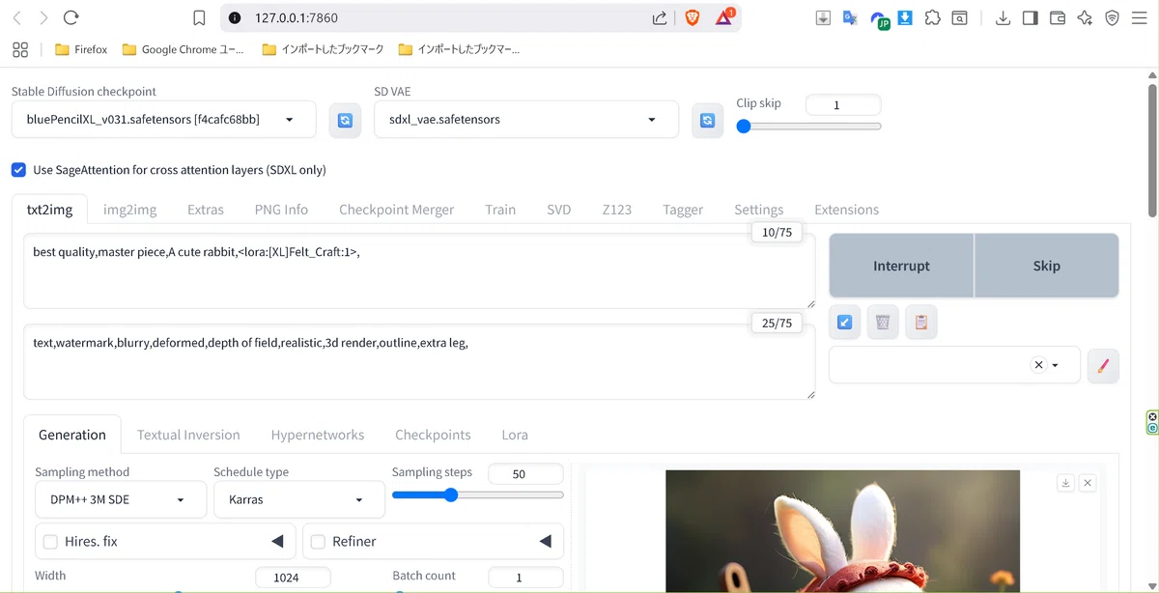This screenshot has width=1159, height=593.
Task: Switch to the Lora tab
Action: pyautogui.click(x=515, y=435)
